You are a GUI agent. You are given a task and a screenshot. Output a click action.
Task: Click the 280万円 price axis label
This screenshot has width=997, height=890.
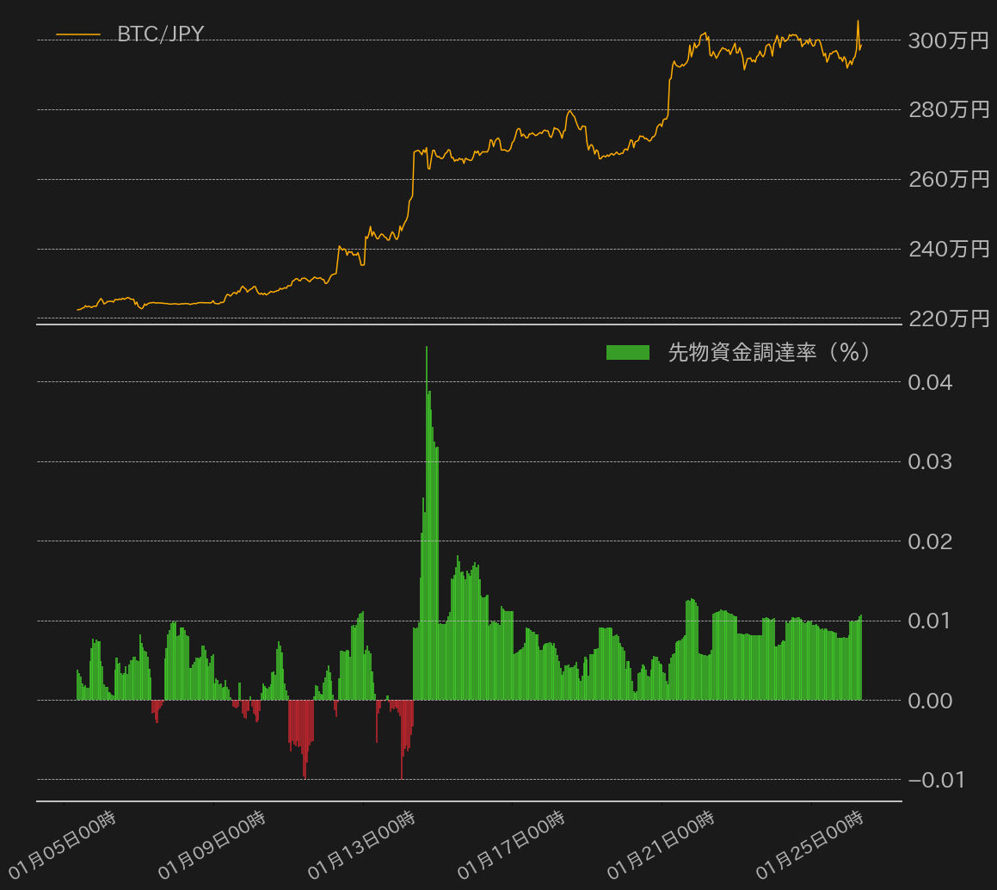click(948, 110)
